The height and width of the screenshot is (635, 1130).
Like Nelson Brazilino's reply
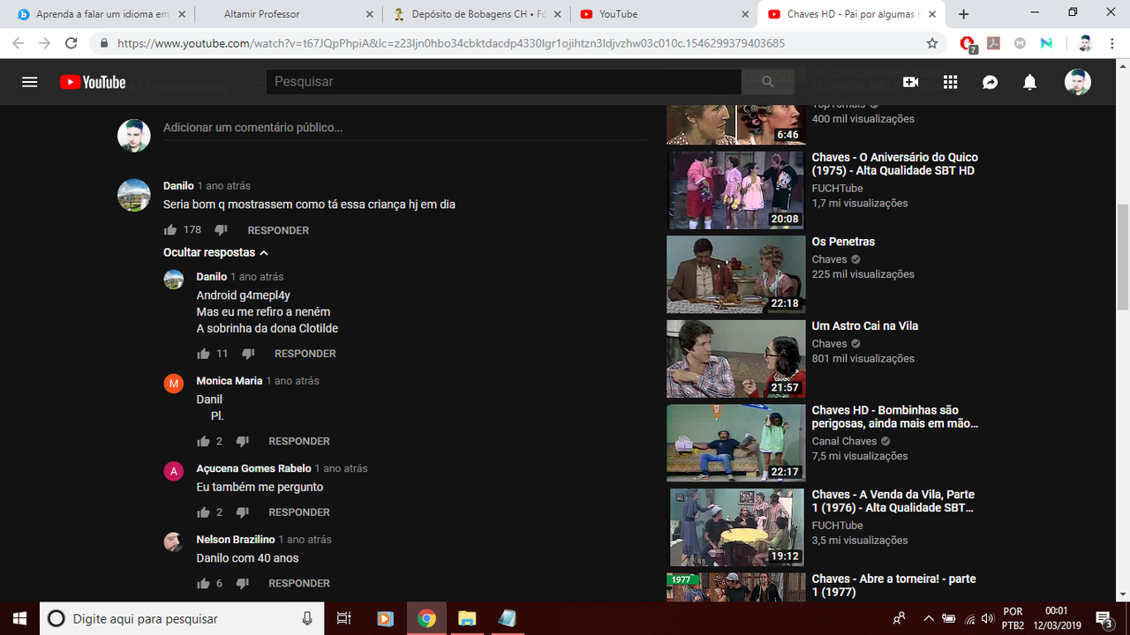[203, 583]
